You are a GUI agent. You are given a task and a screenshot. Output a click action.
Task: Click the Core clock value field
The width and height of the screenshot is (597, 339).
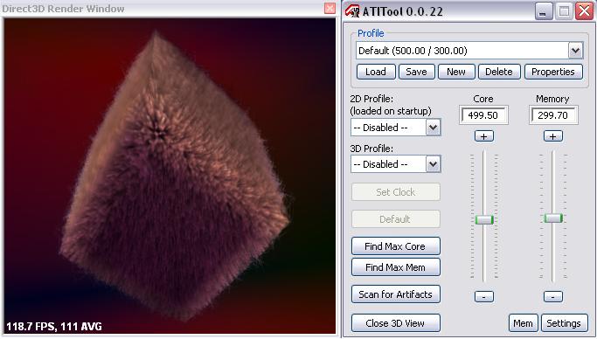pyautogui.click(x=483, y=115)
